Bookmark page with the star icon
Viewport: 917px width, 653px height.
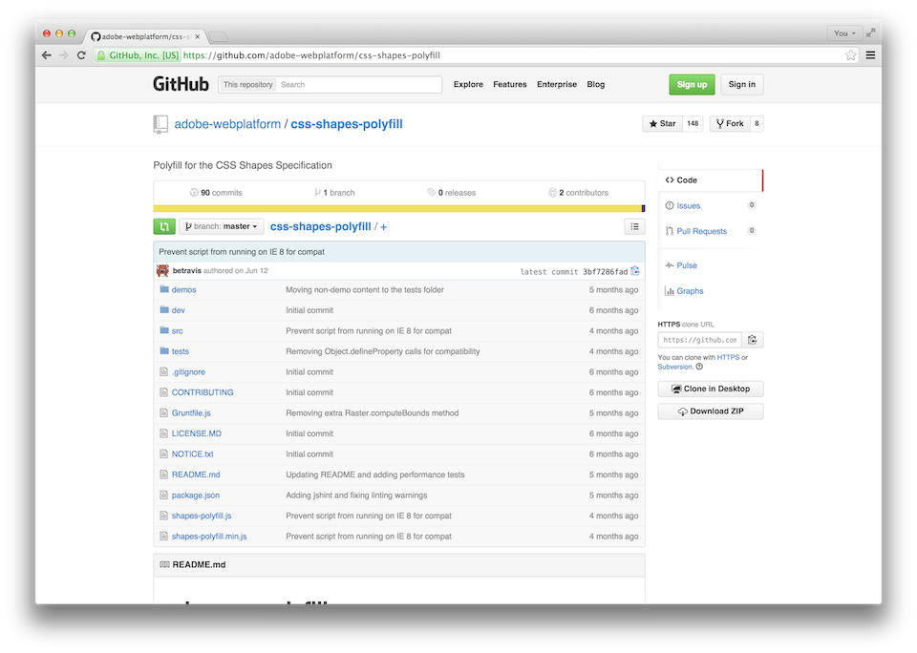tap(850, 55)
